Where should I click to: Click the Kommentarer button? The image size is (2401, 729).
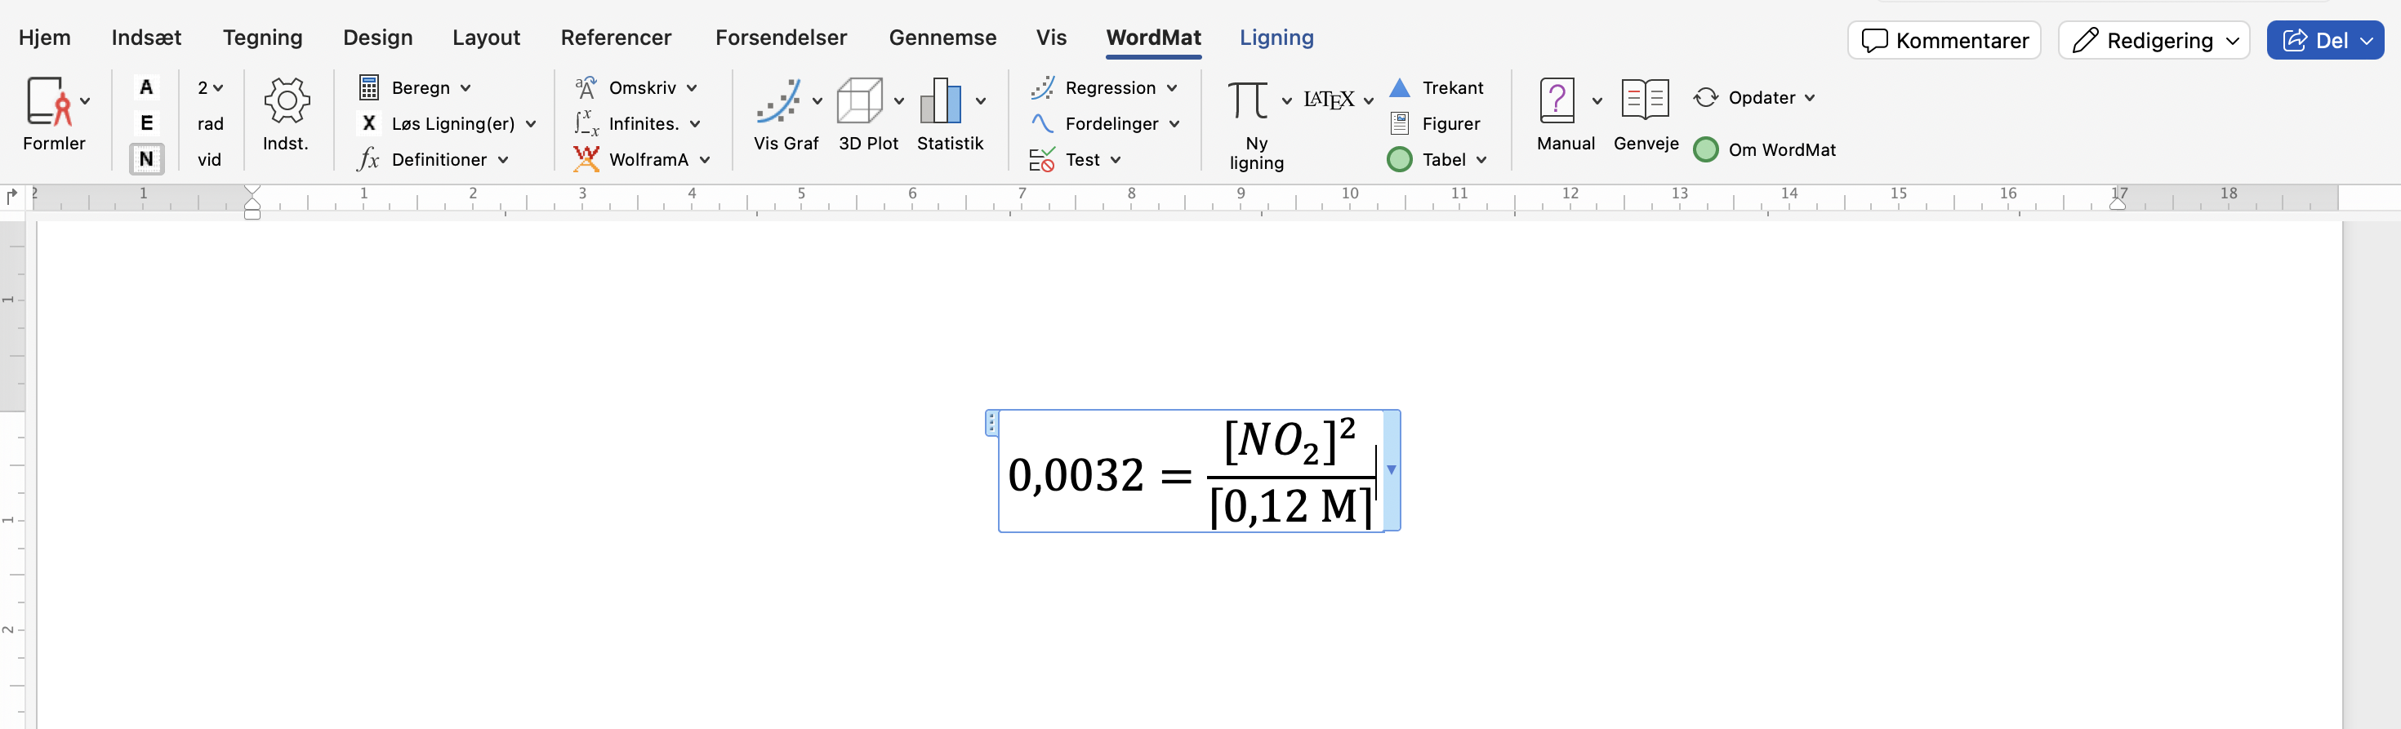coord(1944,40)
